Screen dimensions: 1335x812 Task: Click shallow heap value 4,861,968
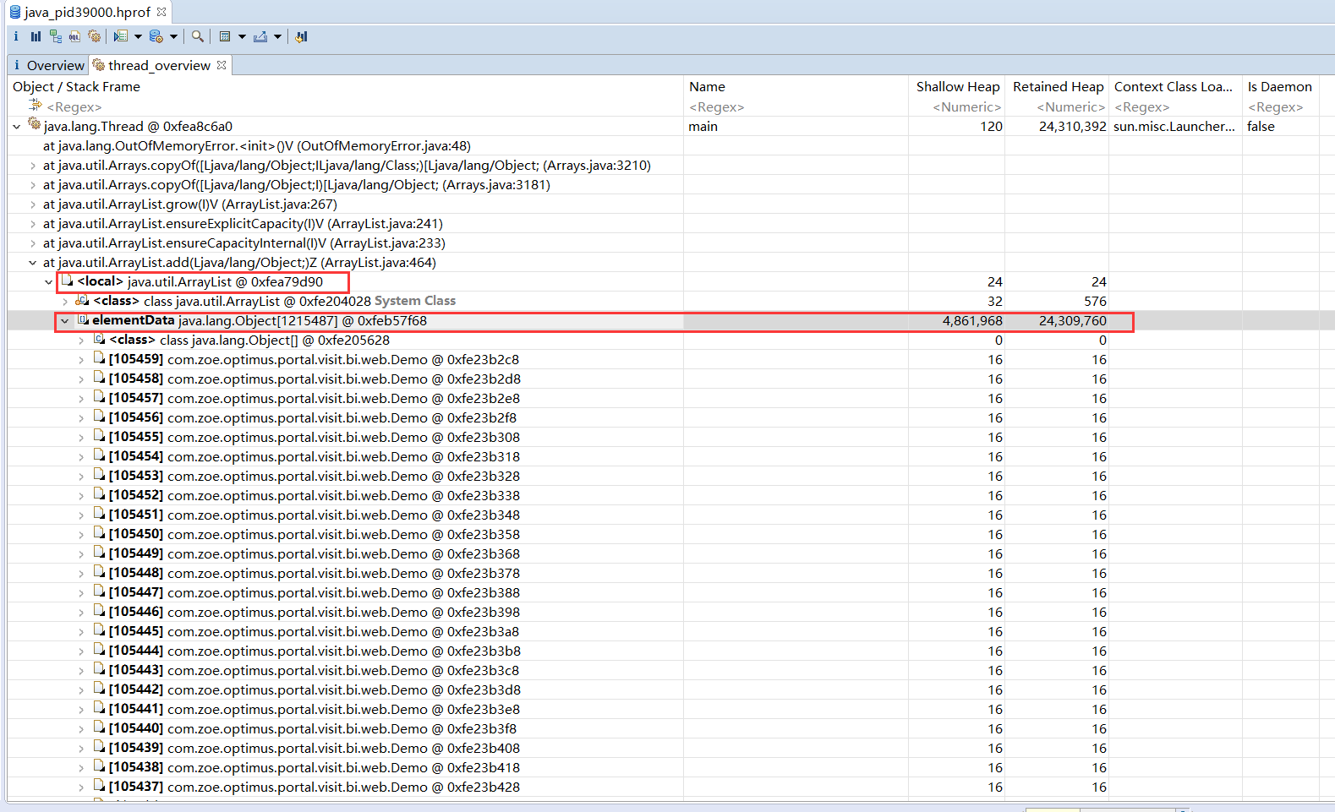[972, 321]
